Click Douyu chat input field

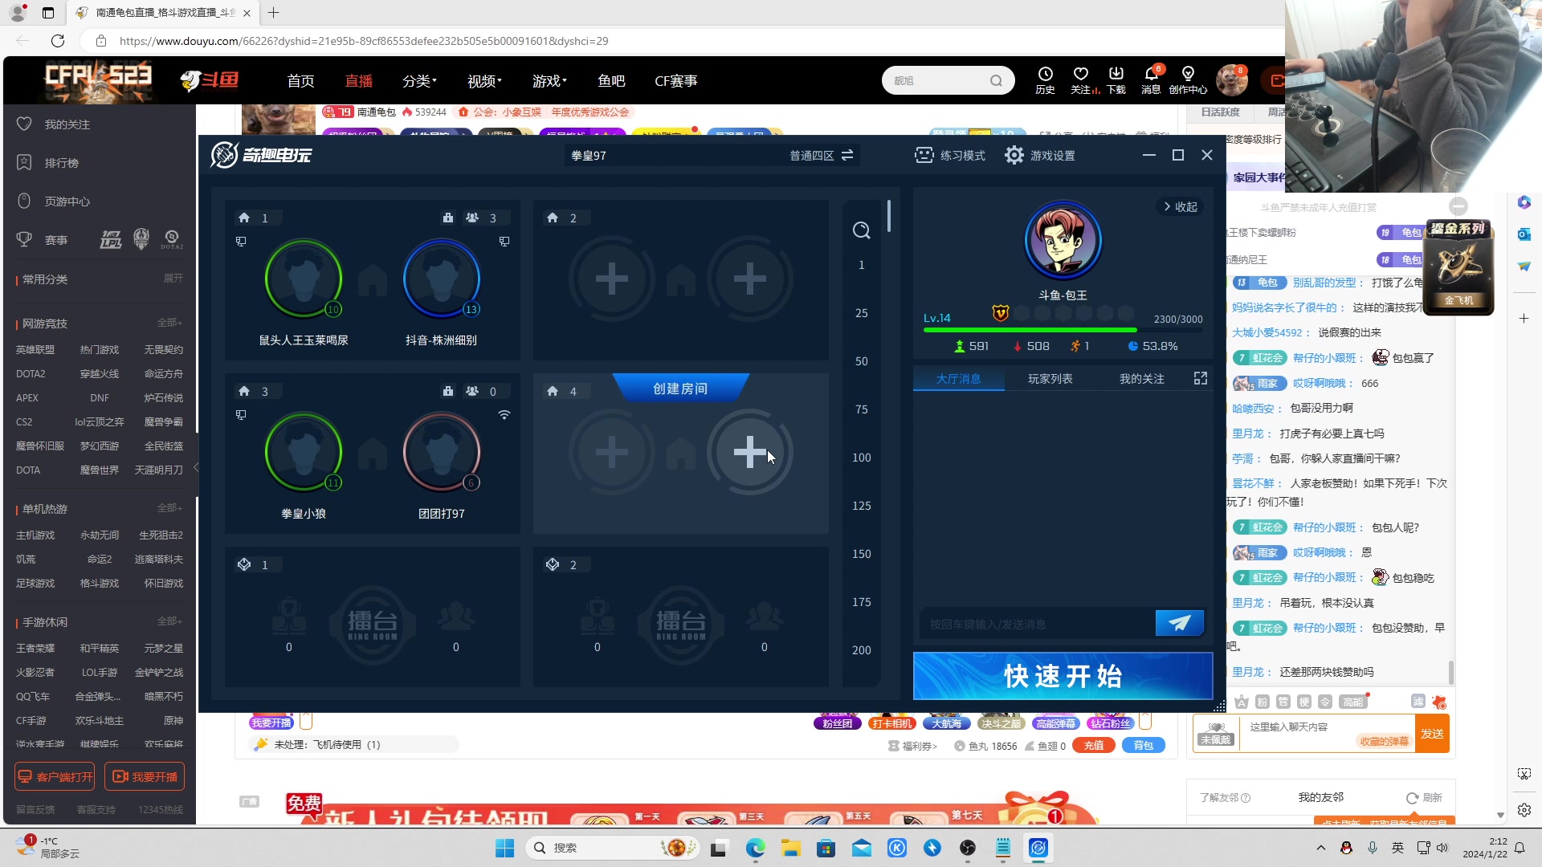click(x=1327, y=734)
